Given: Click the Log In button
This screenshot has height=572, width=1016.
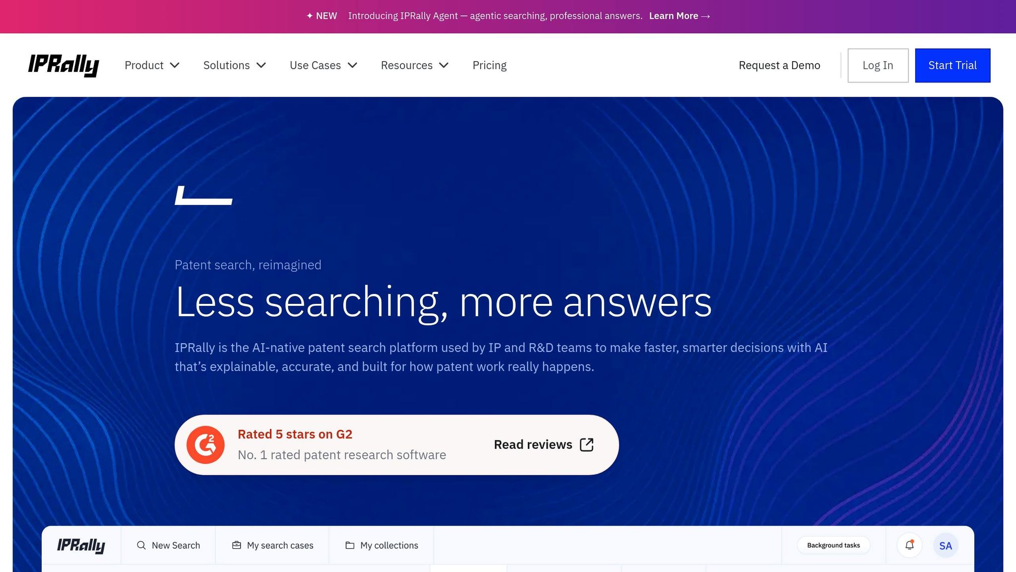Looking at the screenshot, I should (x=878, y=65).
